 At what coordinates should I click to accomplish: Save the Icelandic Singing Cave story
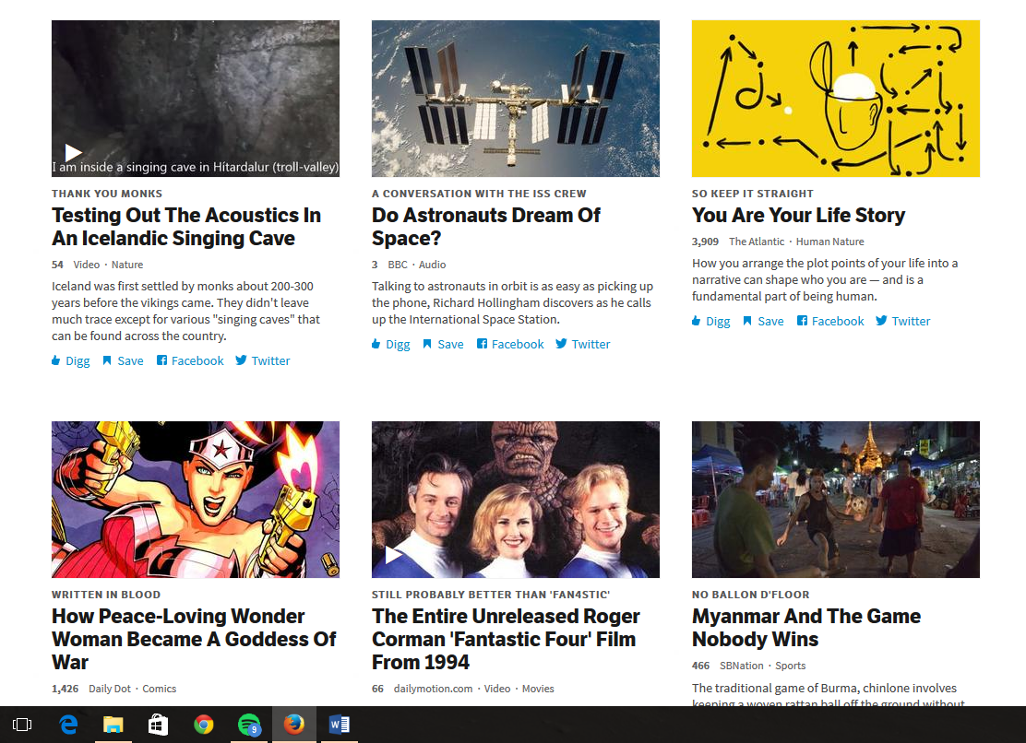pyautogui.click(x=123, y=360)
